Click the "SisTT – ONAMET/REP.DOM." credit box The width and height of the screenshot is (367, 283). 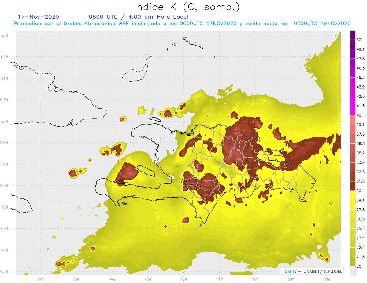tap(312, 271)
